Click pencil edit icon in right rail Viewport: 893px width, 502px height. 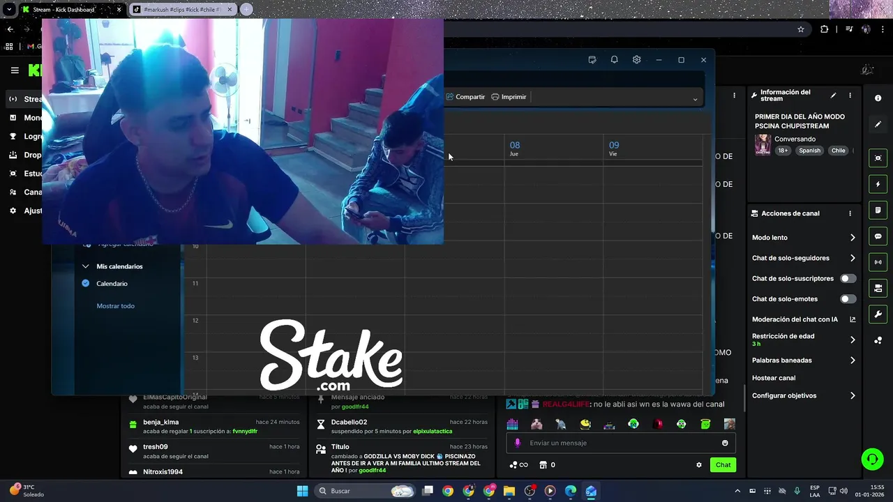click(878, 124)
